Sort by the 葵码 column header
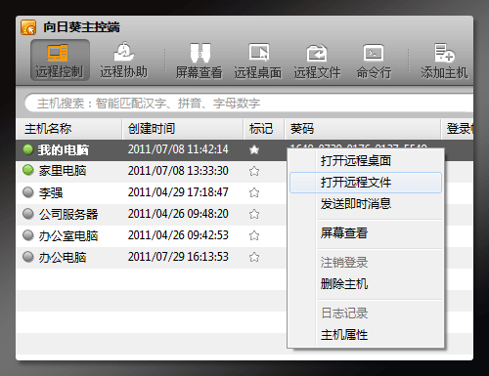The image size is (489, 376). [363, 129]
